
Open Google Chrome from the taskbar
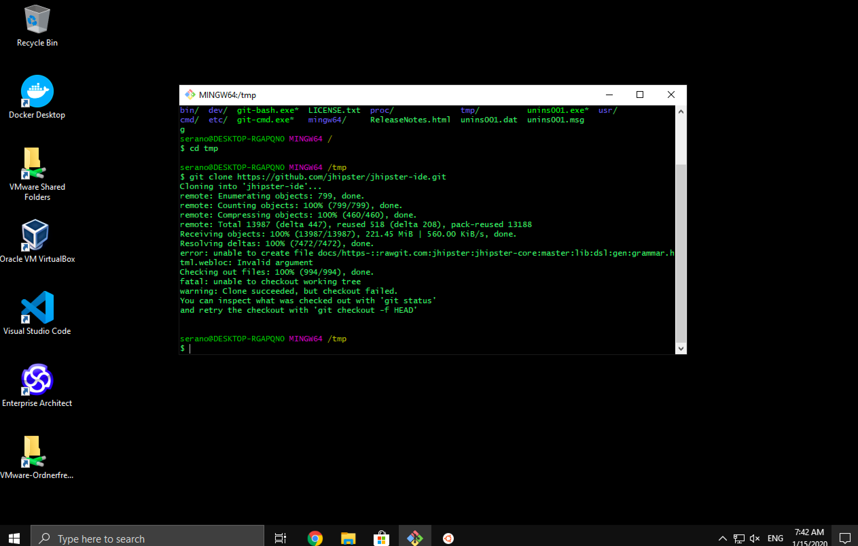[x=315, y=538]
